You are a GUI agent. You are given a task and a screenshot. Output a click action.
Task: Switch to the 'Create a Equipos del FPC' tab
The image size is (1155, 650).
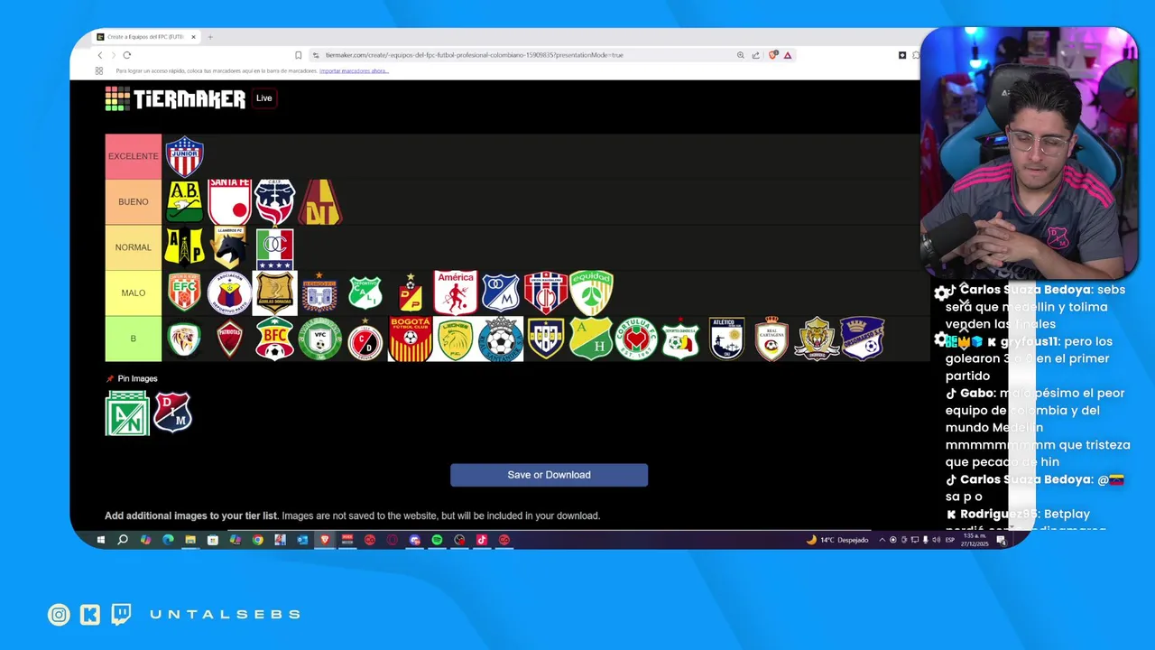pos(147,37)
